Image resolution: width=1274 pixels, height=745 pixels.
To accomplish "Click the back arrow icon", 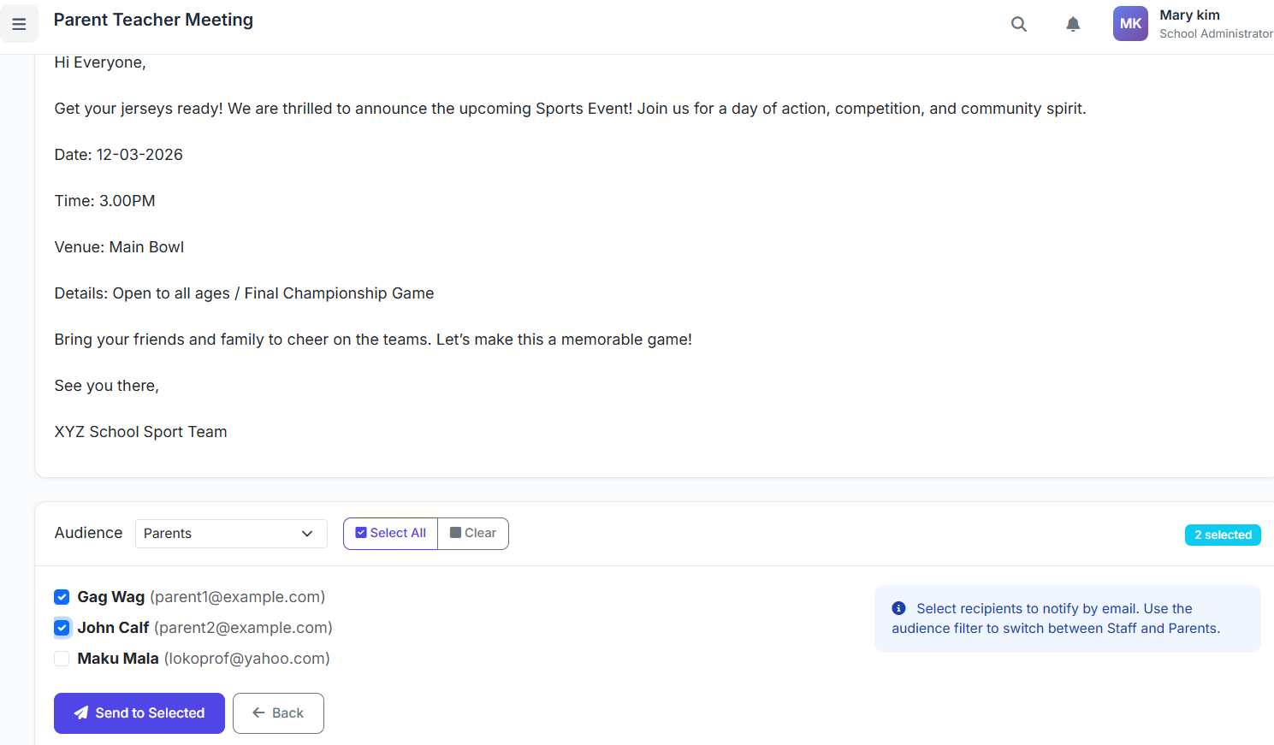I will point(258,713).
